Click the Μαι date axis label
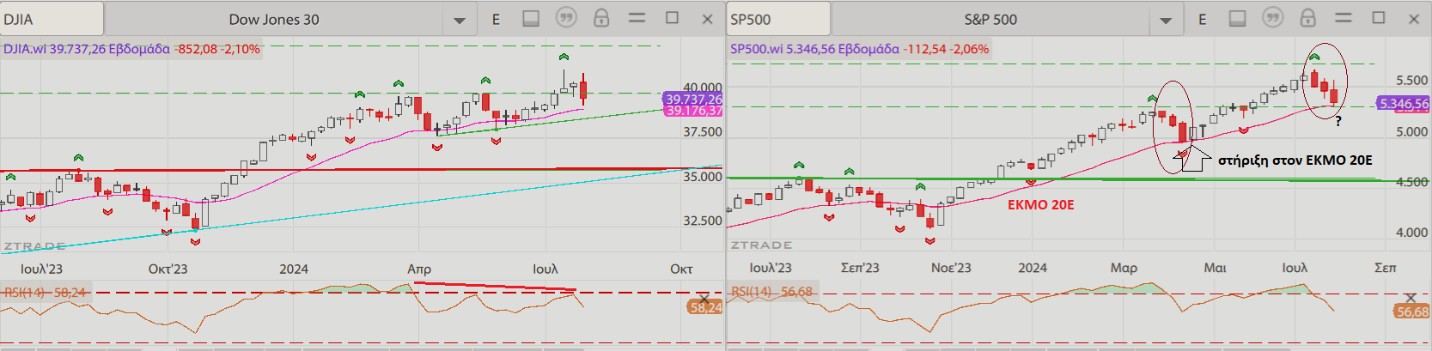 tap(1215, 268)
